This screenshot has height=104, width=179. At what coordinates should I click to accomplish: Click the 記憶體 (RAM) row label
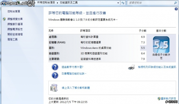(x=57, y=42)
